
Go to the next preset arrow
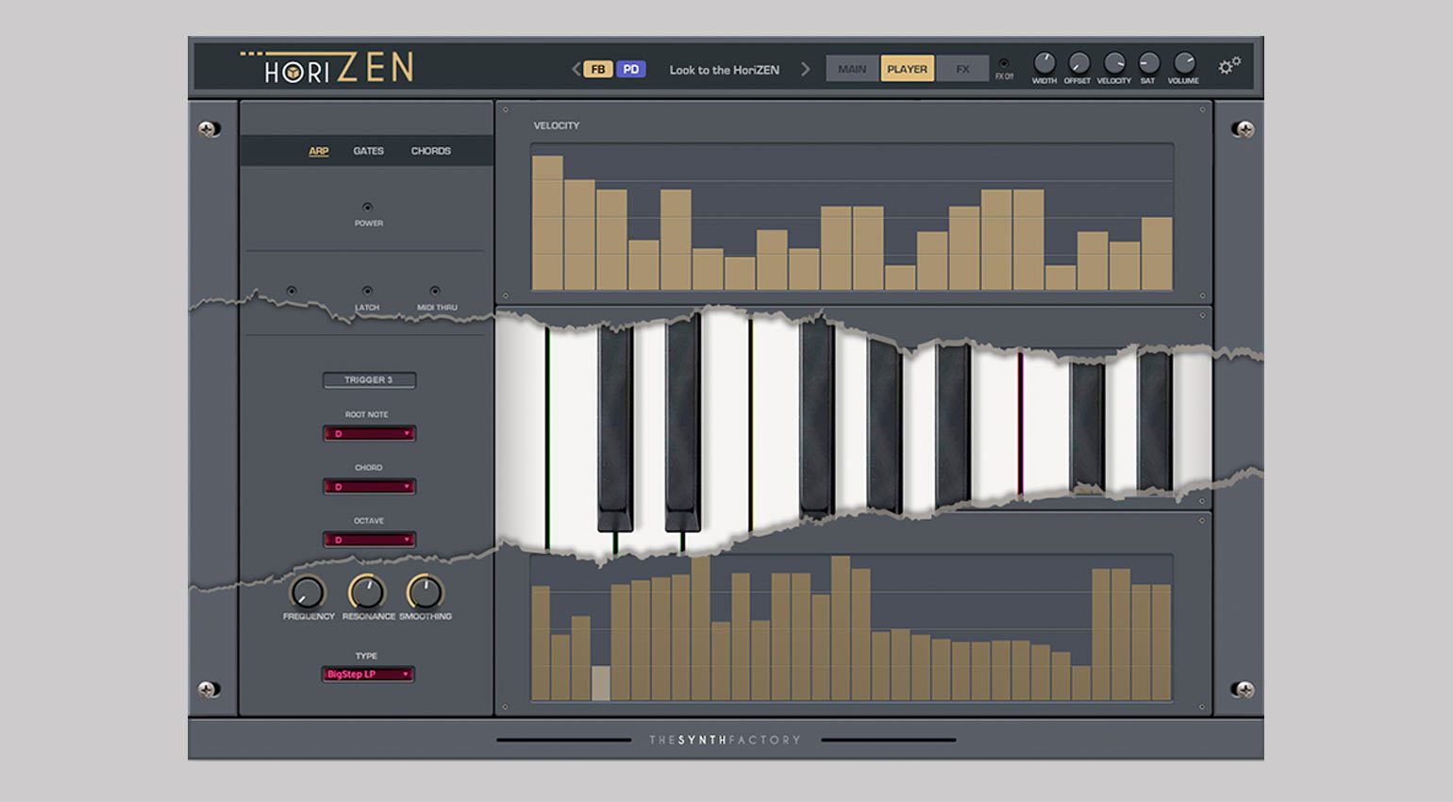(805, 69)
